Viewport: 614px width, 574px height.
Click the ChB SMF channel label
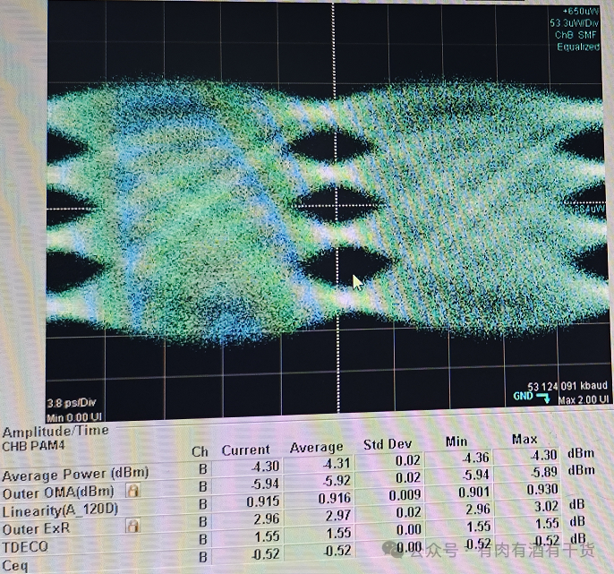tap(576, 35)
